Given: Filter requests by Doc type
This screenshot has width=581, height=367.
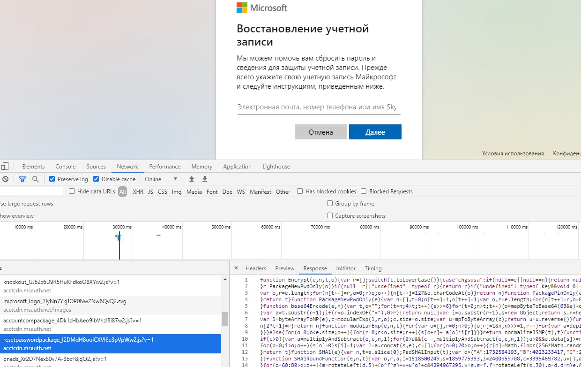Looking at the screenshot, I should pyautogui.click(x=227, y=191).
